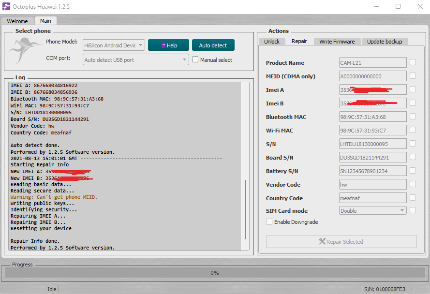Click the Product Name field CAM-L21
The height and width of the screenshot is (294, 430).
(373, 62)
